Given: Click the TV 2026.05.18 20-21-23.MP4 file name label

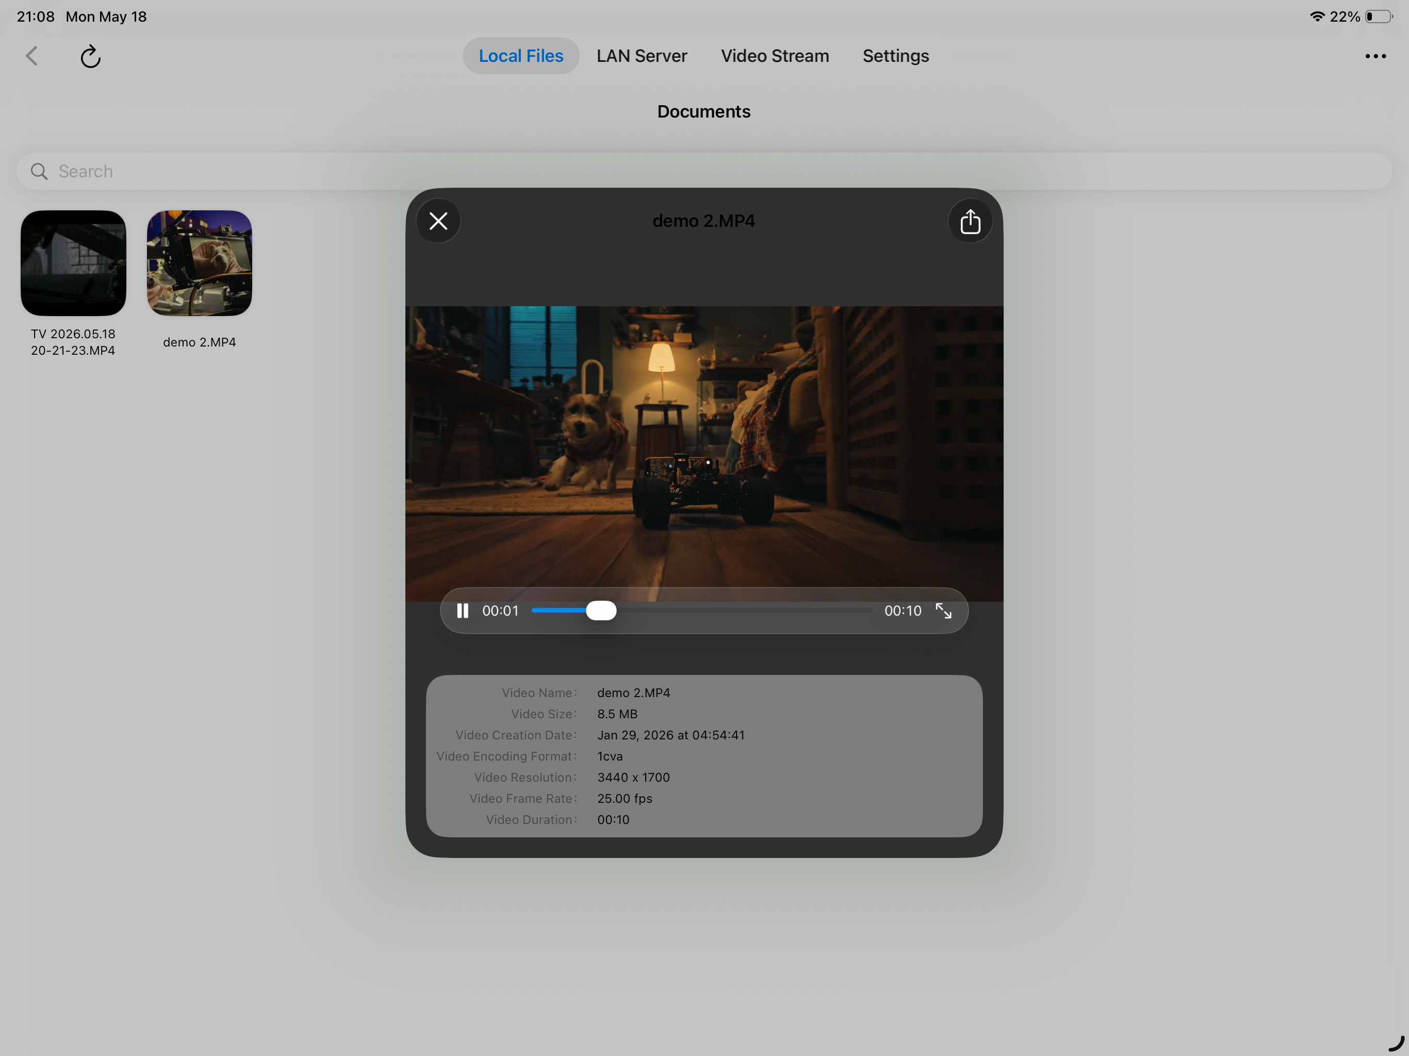Looking at the screenshot, I should [73, 342].
